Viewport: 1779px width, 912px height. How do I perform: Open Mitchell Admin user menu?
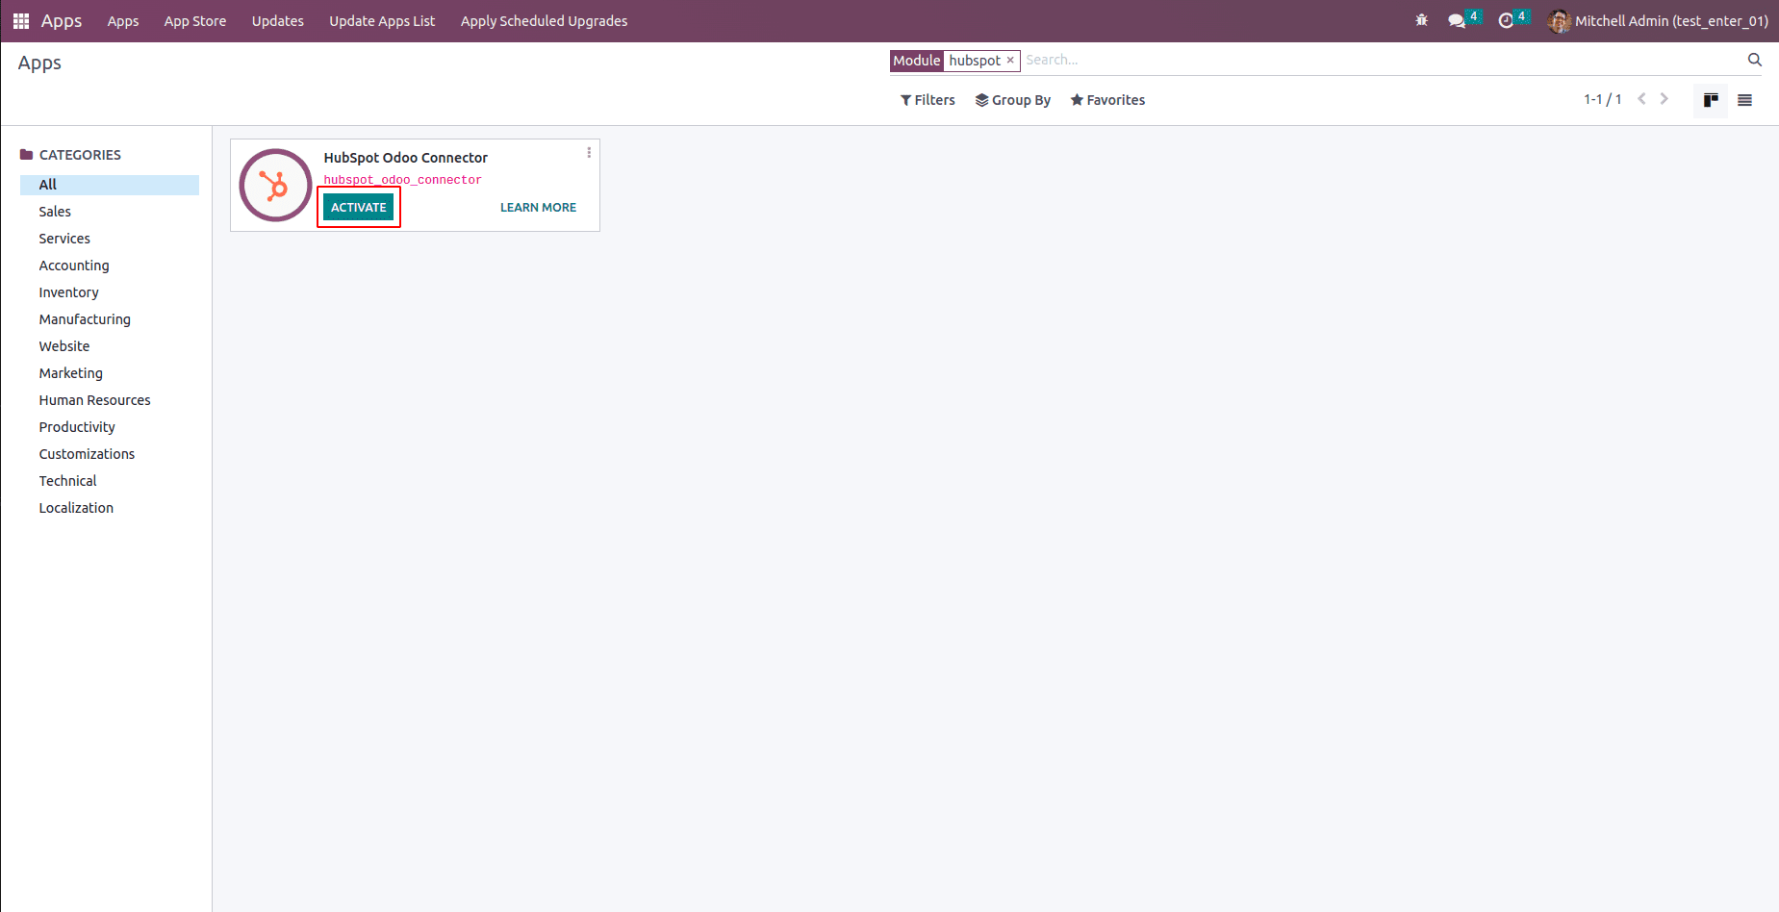pos(1658,21)
